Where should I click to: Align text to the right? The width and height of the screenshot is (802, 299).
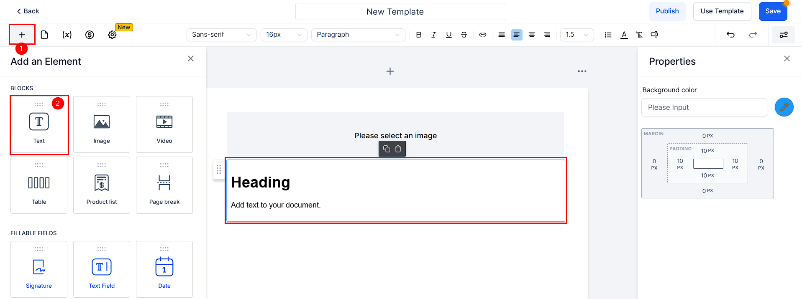pos(547,35)
